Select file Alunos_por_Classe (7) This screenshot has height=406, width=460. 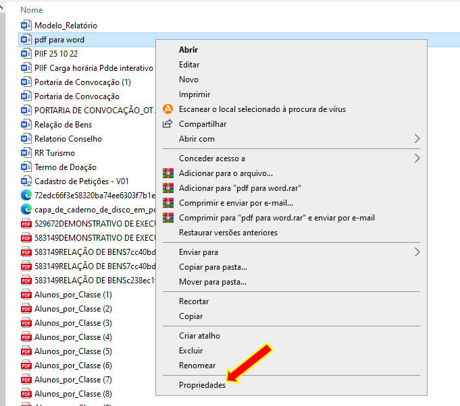73,379
